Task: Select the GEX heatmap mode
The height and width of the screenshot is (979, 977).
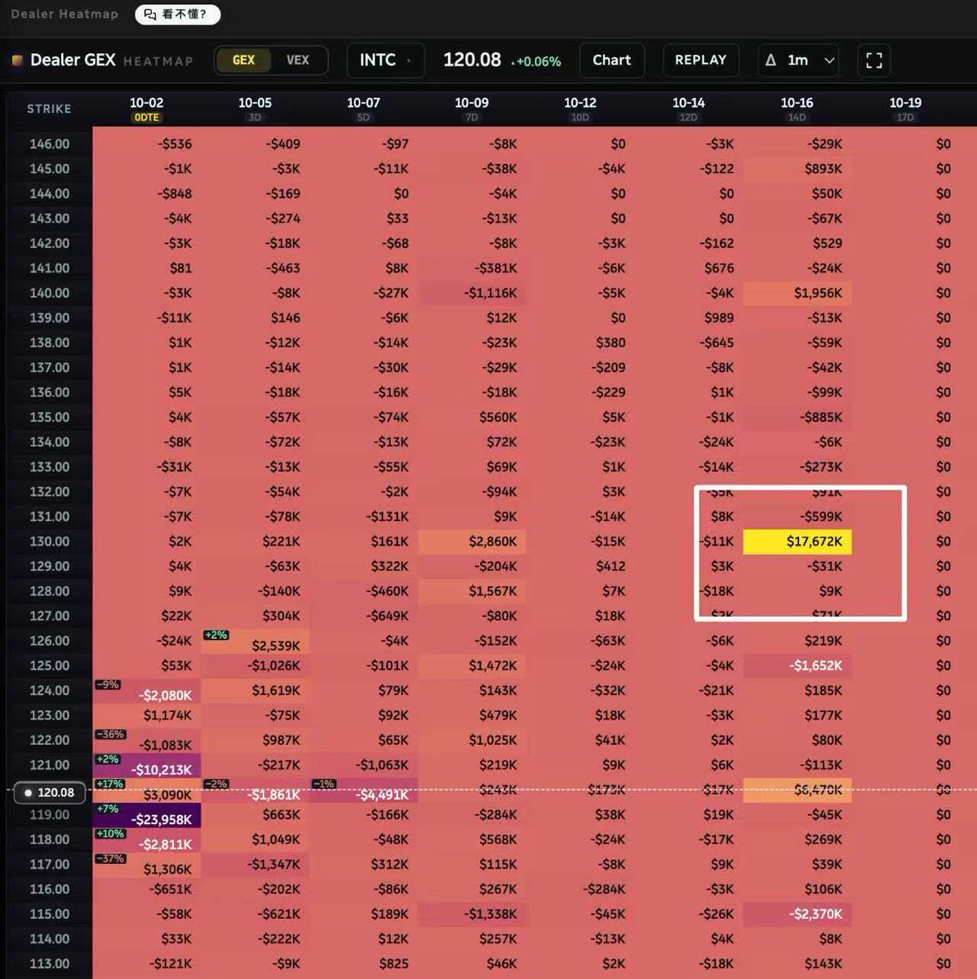Action: click(243, 60)
